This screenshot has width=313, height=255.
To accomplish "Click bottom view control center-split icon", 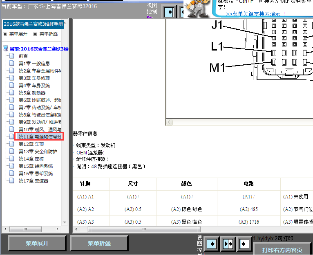I will tap(228, 244).
